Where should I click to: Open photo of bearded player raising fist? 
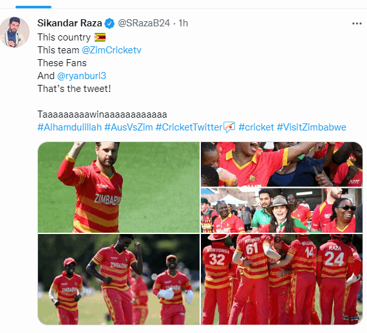tap(118, 187)
